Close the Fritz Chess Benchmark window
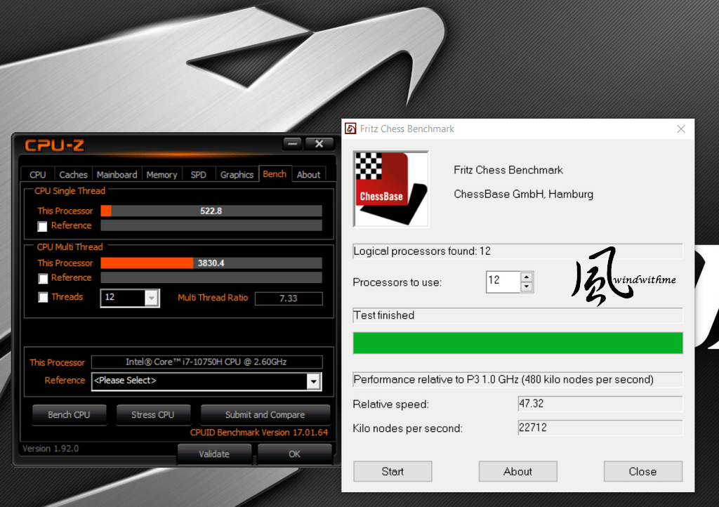This screenshot has width=719, height=507. (x=681, y=129)
